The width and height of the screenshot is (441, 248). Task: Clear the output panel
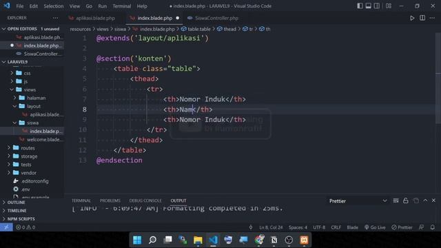point(396,200)
